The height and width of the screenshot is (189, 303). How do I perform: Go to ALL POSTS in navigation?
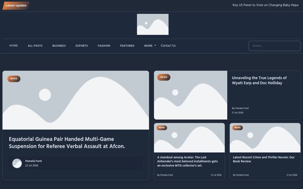coord(35,46)
